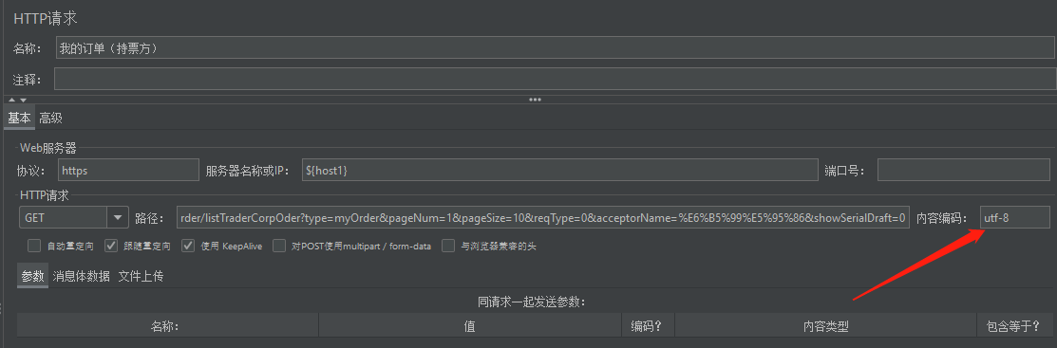This screenshot has width=1057, height=348.
Task: Click the 注释 comment field
Action: [x=555, y=79]
